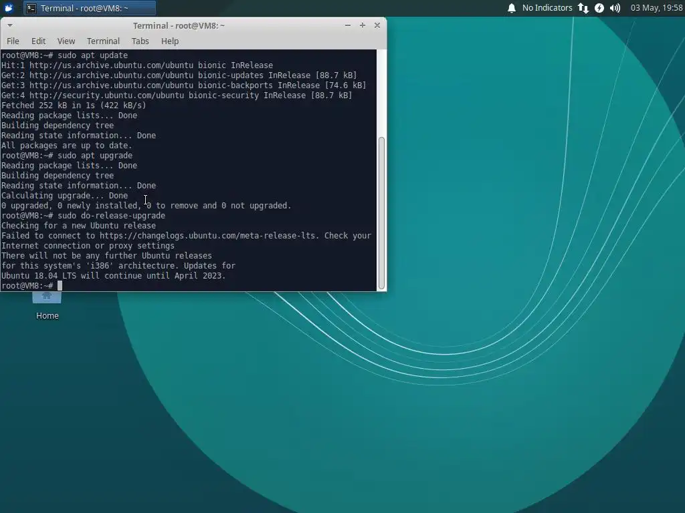Click 'Ubuntu 18.04 LTS will continue' line

114,276
